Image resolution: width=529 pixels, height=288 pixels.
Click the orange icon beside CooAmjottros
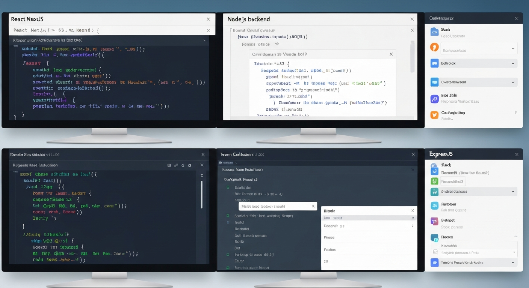click(434, 115)
